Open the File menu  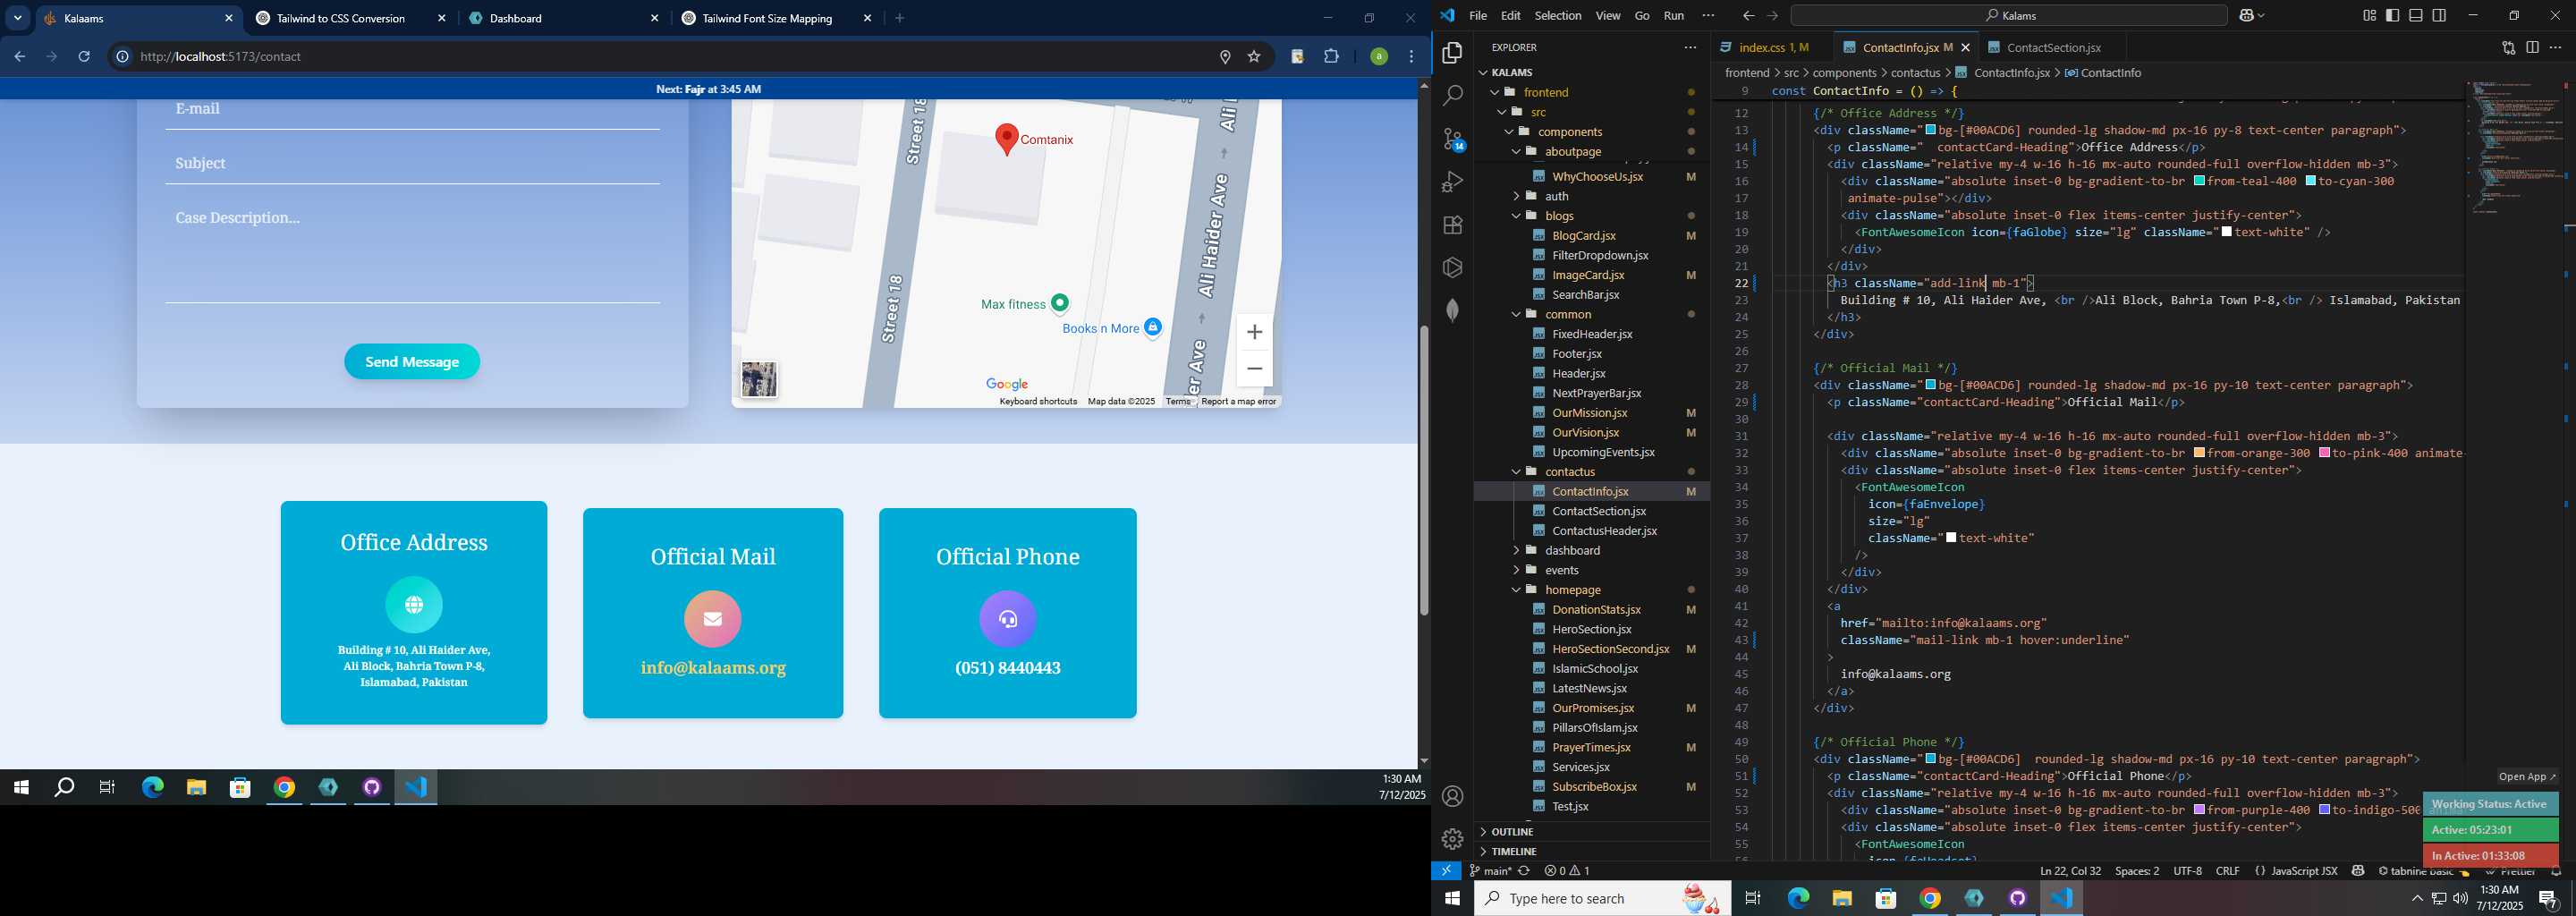click(x=1477, y=15)
